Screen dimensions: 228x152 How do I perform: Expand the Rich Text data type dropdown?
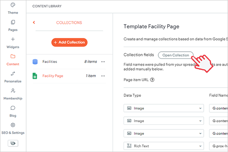[x=164, y=145]
